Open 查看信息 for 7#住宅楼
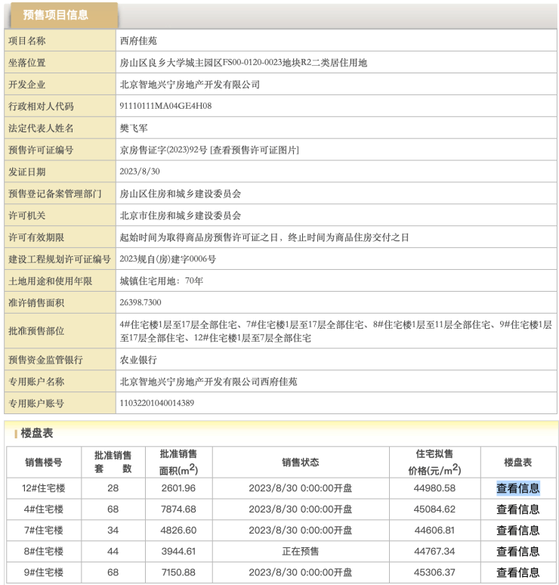559x585 pixels. coord(517,531)
